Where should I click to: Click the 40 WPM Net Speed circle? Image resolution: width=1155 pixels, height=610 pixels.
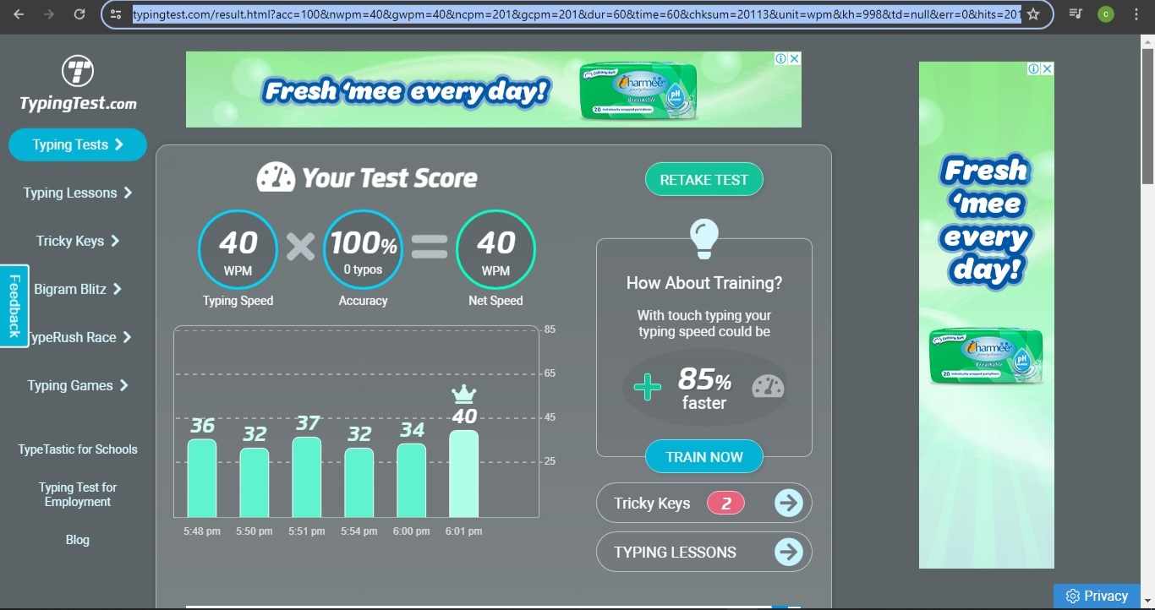495,250
